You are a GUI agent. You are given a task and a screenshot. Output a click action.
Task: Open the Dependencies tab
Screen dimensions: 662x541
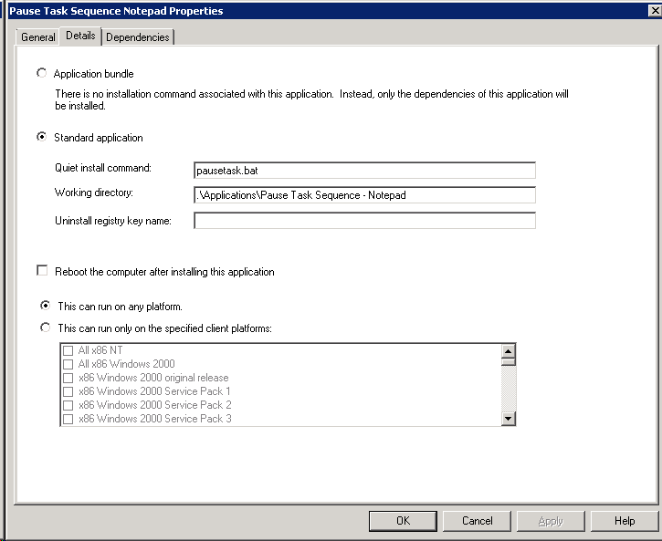pos(138,37)
